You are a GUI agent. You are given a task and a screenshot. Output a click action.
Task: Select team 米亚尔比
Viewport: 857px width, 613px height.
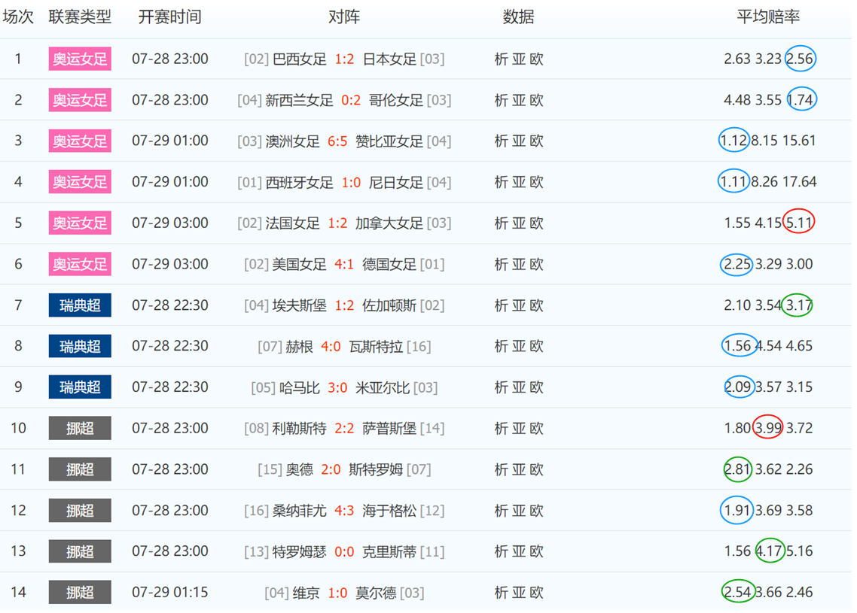383,387
